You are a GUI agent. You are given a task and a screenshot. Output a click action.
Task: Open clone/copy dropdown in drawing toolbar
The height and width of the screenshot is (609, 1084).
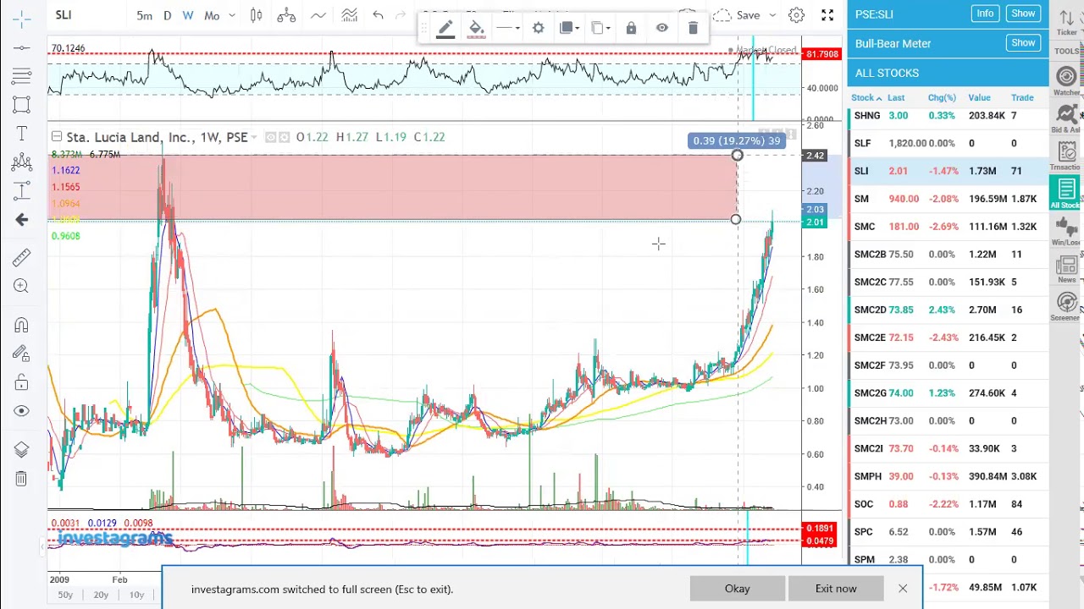click(600, 28)
